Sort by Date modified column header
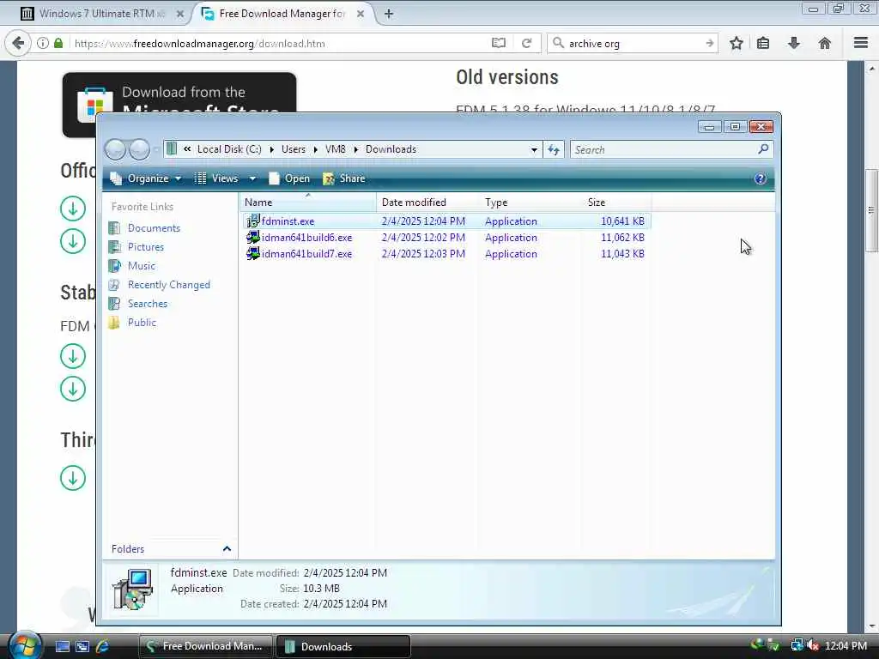Screen dimensions: 879x659 coord(427,203)
